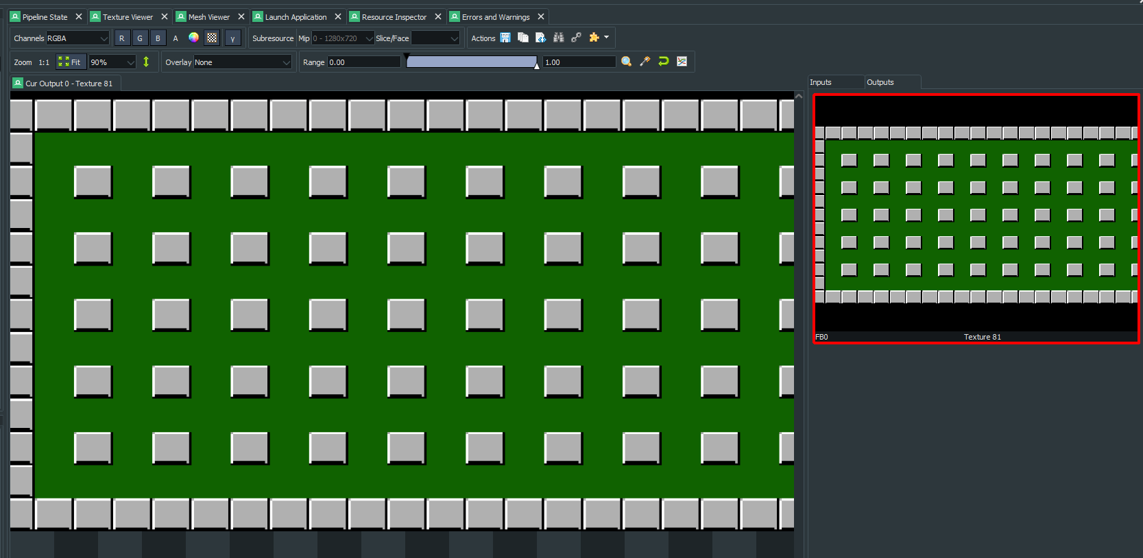The image size is (1143, 558).
Task: Set zoom to 1:1
Action: tap(44, 62)
